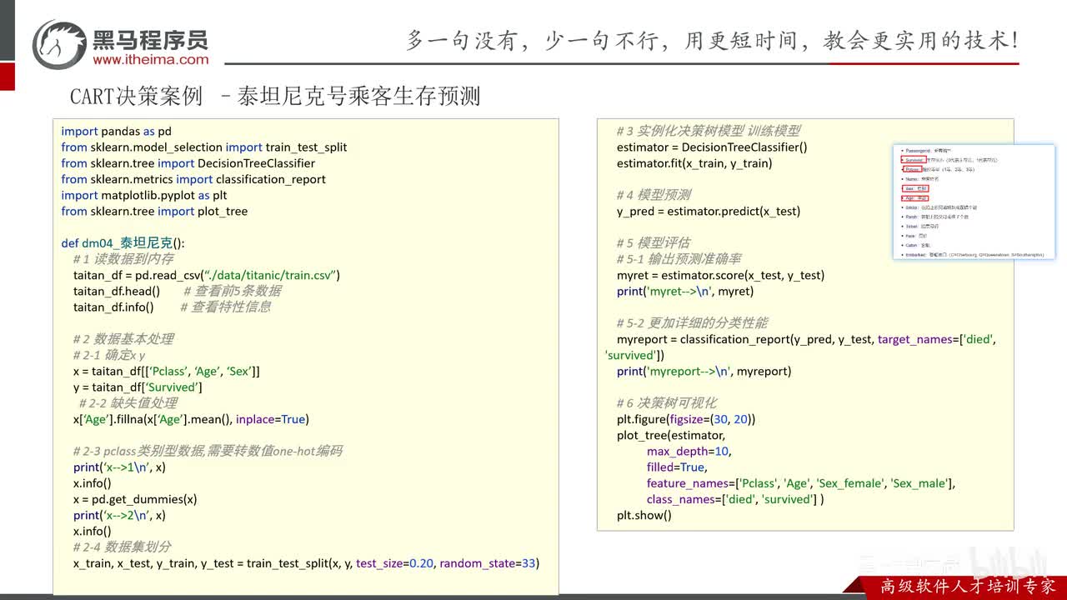
Task: Select the x = taitan_df[['Pclass', 'Age', 'Sex']] line
Action: click(167, 371)
